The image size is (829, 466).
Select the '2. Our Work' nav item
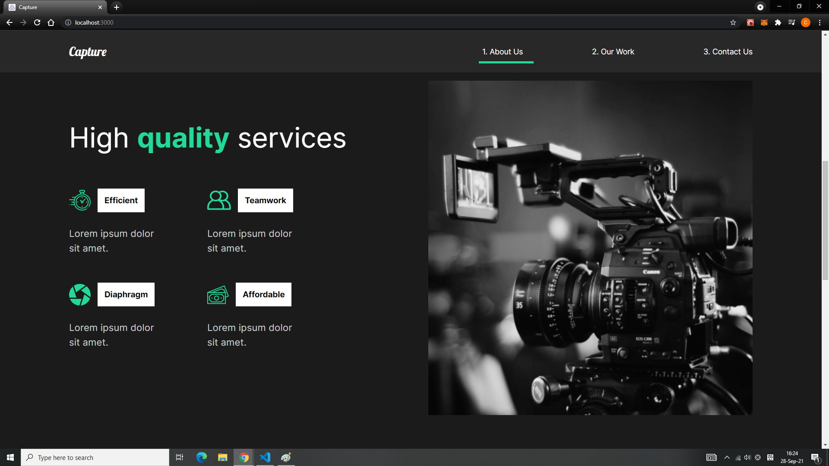[613, 51]
